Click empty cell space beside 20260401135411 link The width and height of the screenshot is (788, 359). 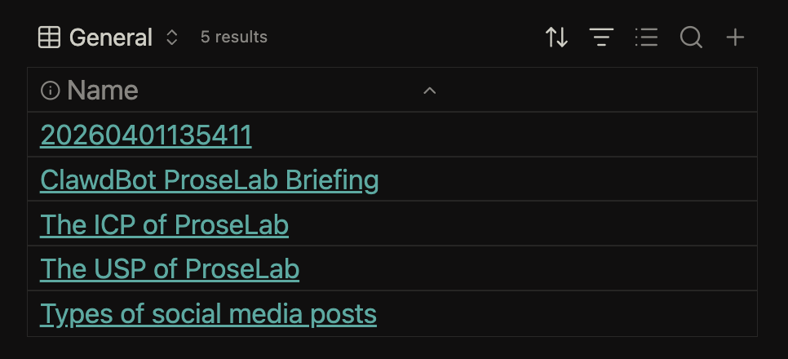tap(506, 135)
